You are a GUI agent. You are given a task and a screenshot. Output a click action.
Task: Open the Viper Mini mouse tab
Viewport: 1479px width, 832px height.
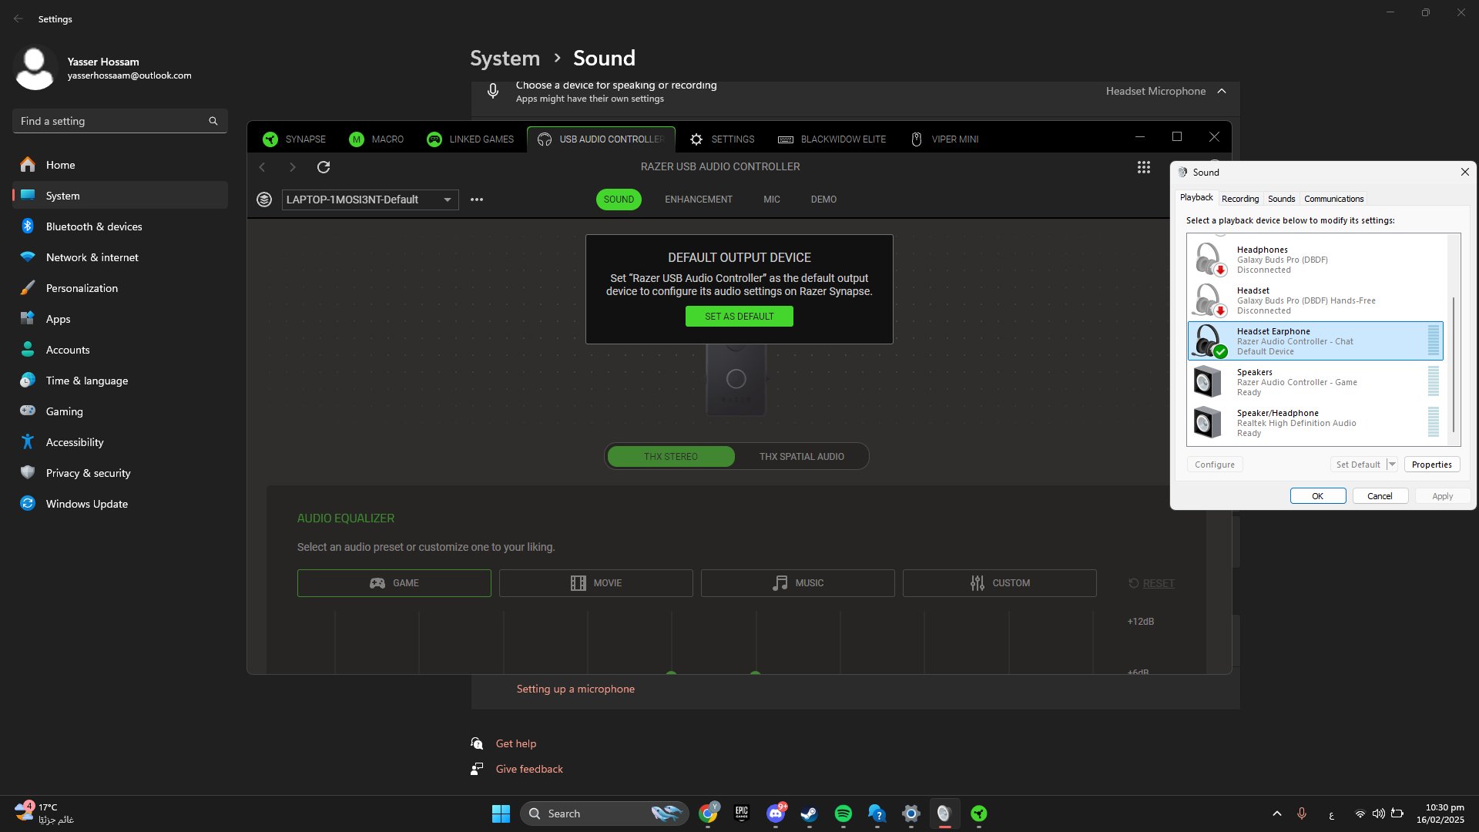[944, 139]
